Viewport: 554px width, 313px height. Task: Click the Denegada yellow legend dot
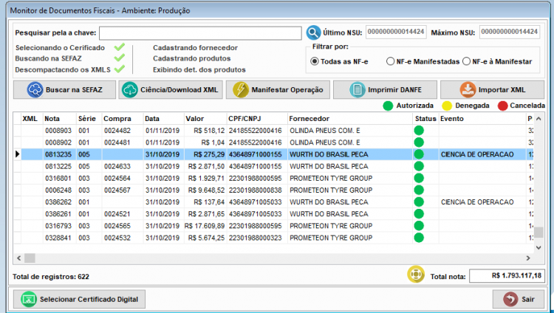pos(447,106)
